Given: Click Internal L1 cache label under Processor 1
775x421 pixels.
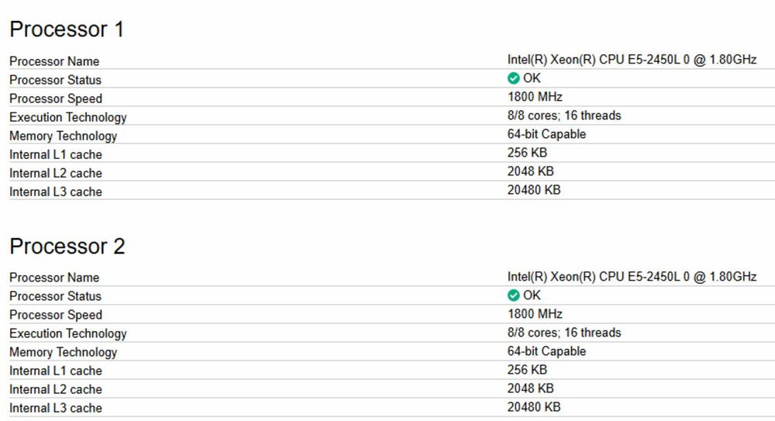Looking at the screenshot, I should tap(56, 154).
